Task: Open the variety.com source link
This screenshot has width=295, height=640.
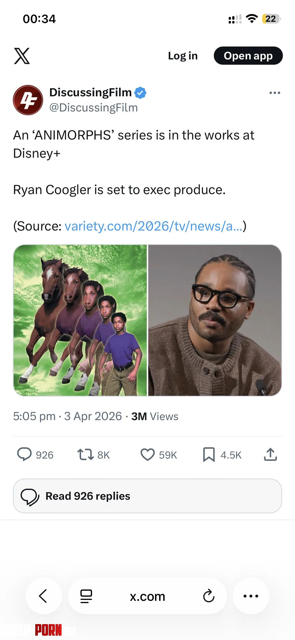Action: click(153, 226)
